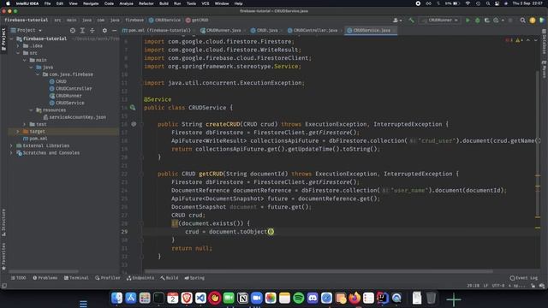This screenshot has height=308, width=548.
Task: Run with coverage icon in toolbar
Action: tap(486, 21)
